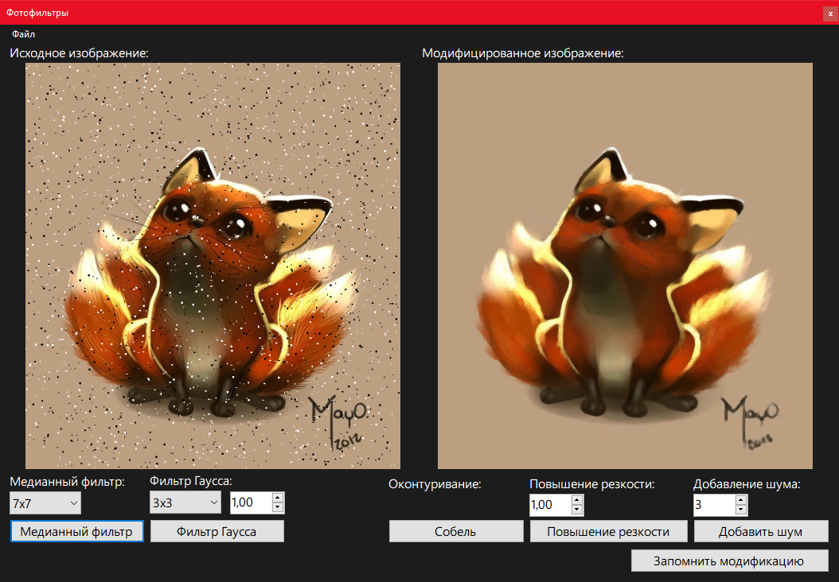
Task: Open the Gaussian kernel size dropdown 3x3
Action: 185,503
